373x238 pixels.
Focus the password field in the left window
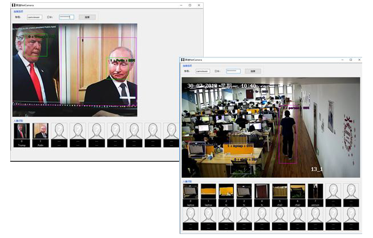[x=67, y=17]
